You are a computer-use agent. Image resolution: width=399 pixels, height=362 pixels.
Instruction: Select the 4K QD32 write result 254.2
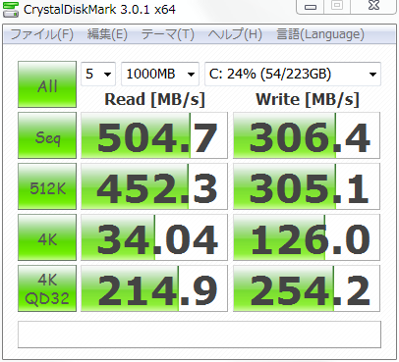(x=307, y=288)
